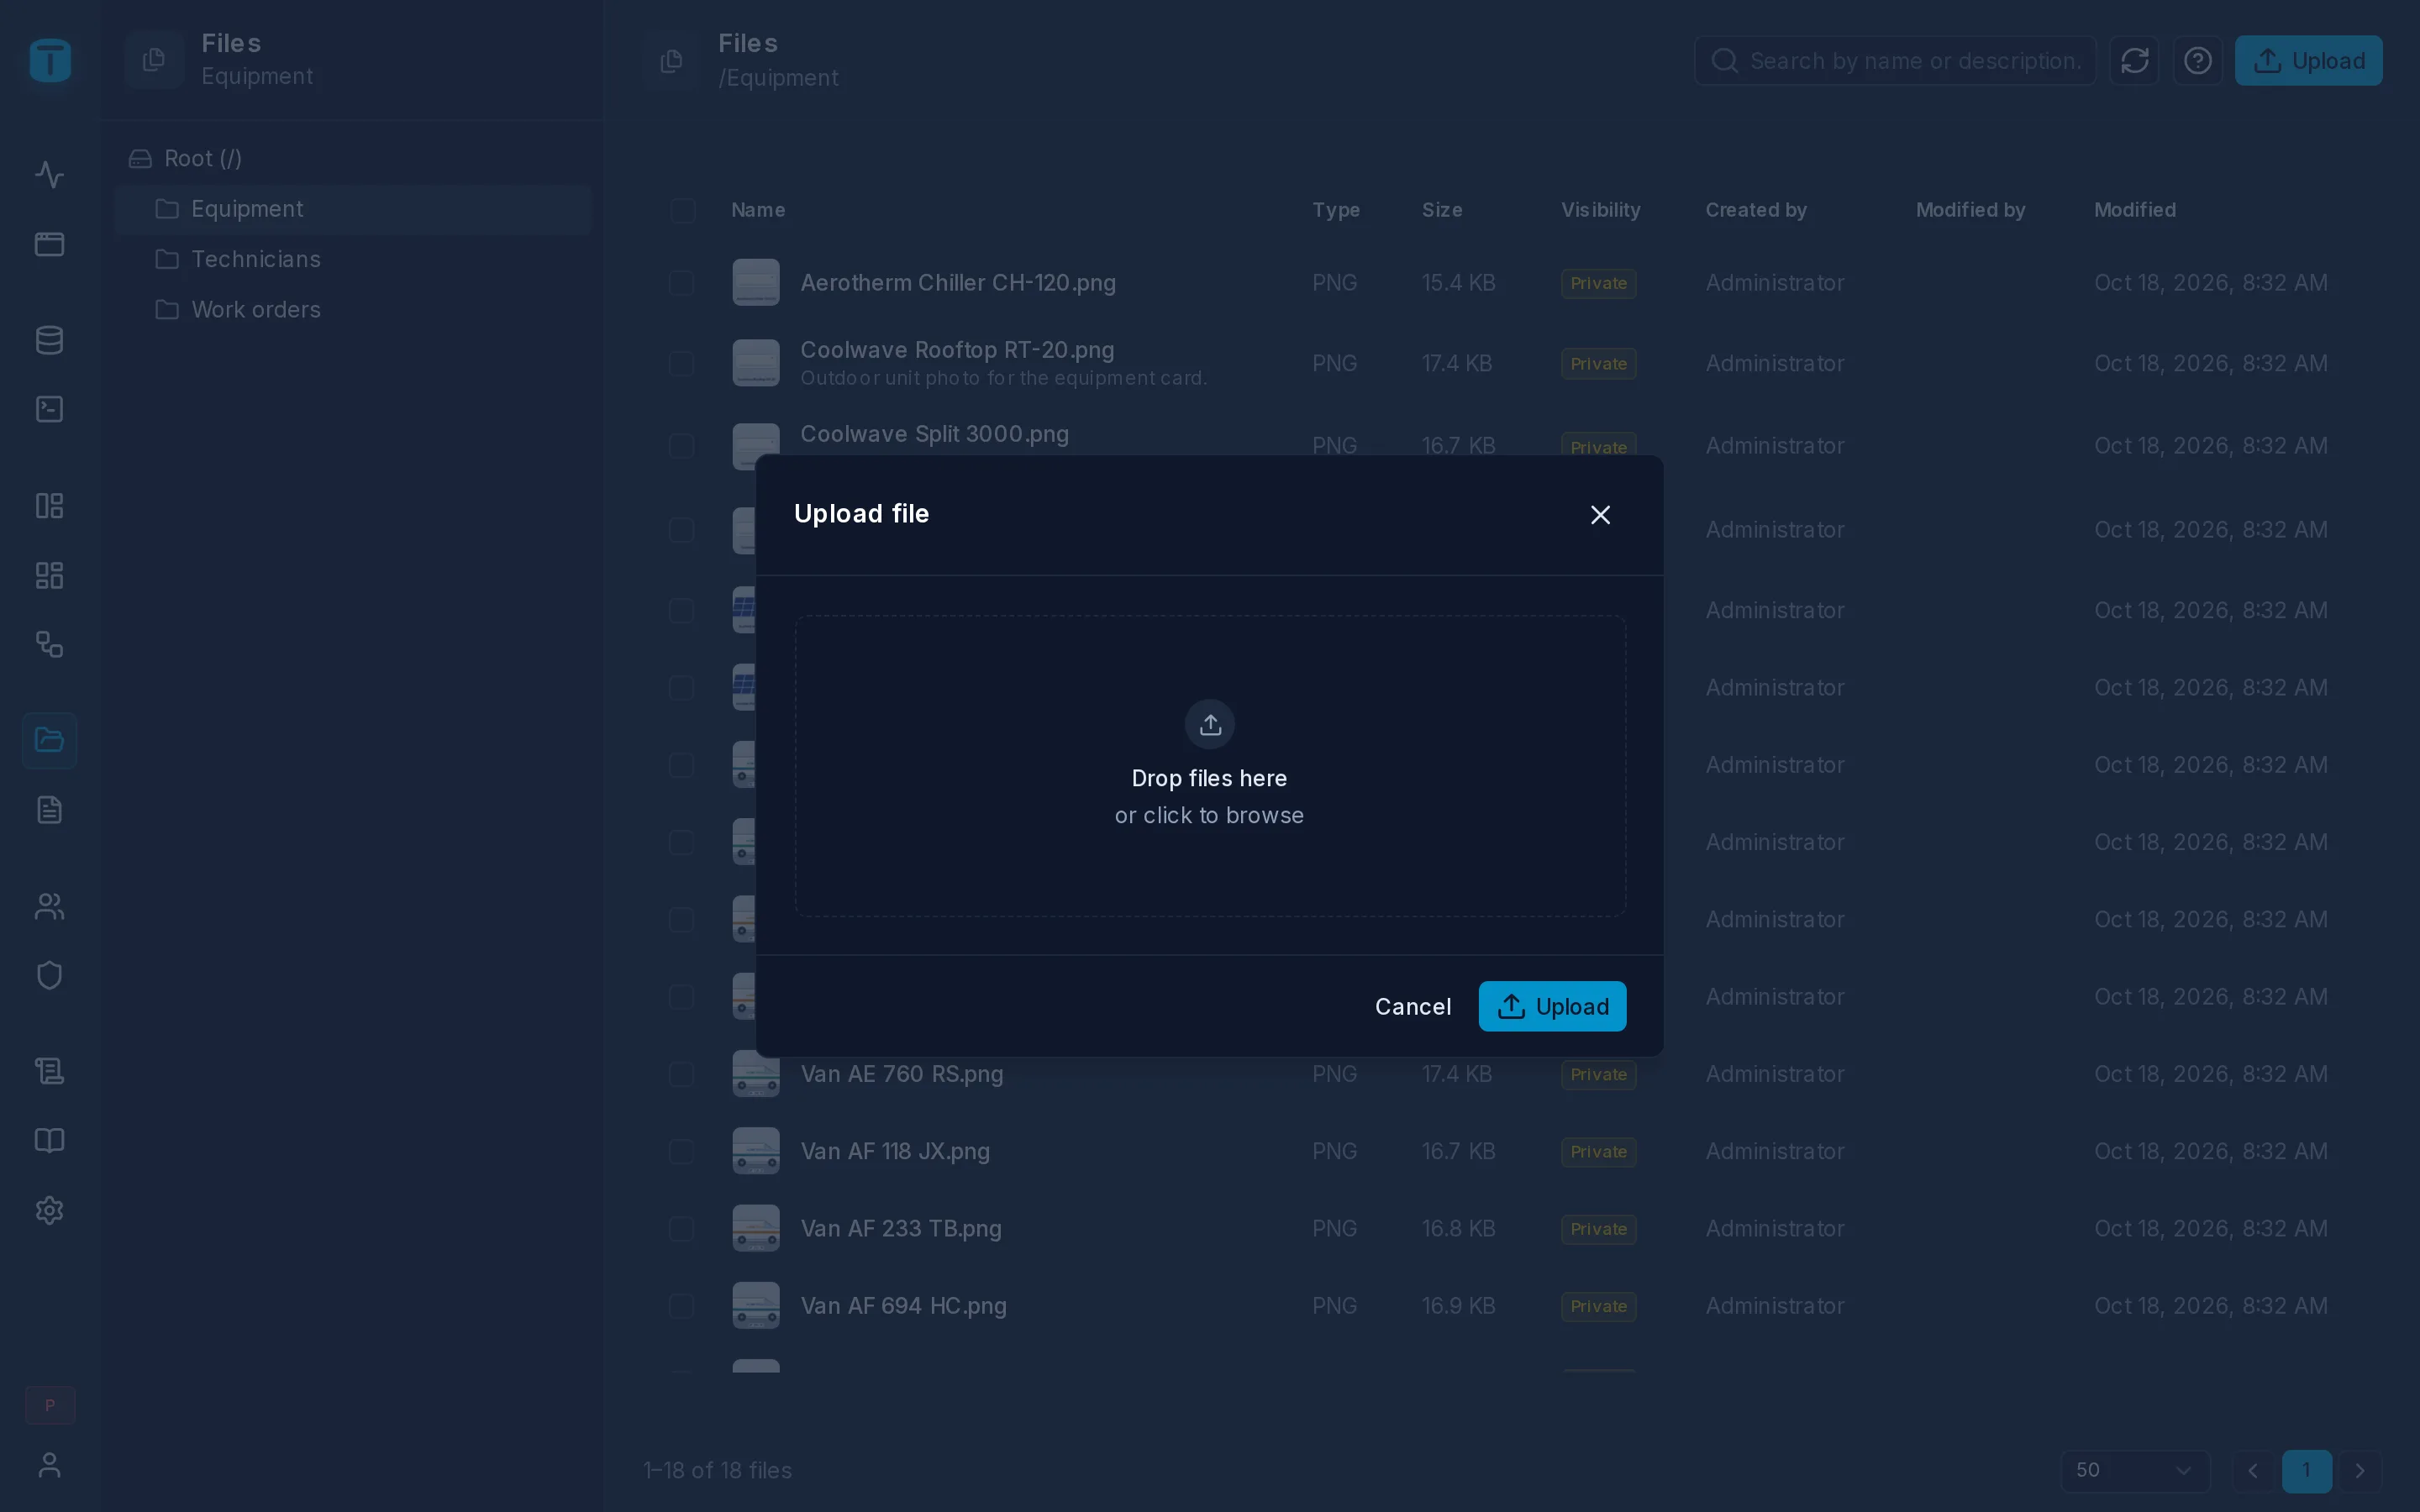
Task: Open the settings gear sidebar icon
Action: [x=49, y=1210]
